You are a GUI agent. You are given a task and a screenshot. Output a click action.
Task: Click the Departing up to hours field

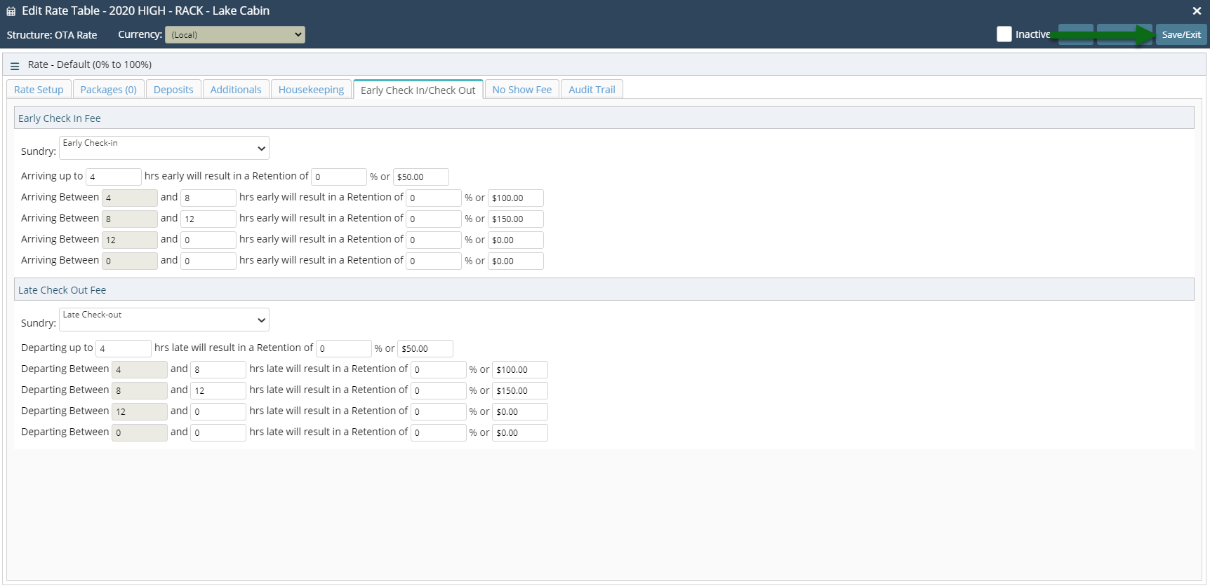(x=124, y=348)
